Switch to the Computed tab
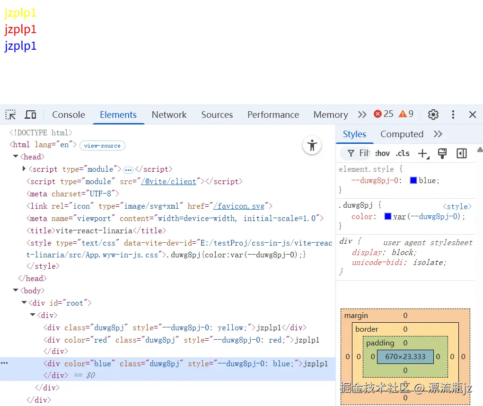 402,134
